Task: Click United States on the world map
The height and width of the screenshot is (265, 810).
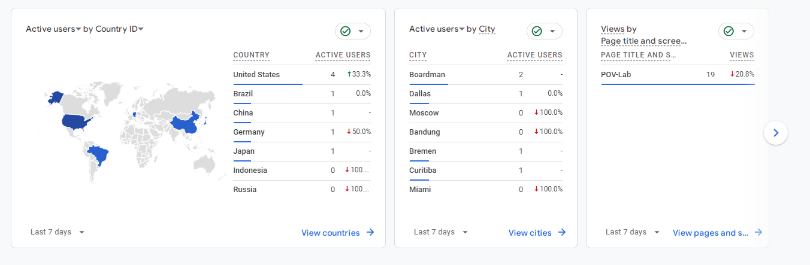Action: coord(78,122)
